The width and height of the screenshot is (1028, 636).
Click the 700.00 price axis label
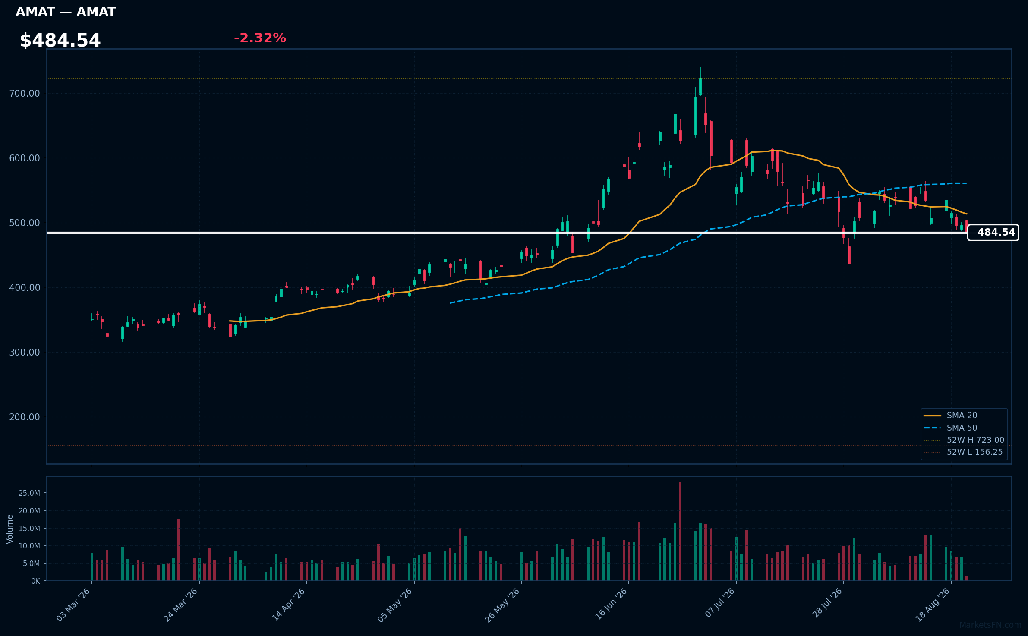click(25, 94)
